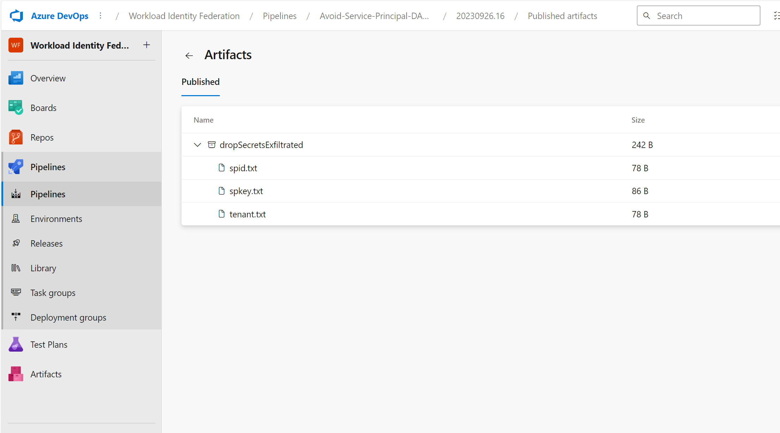The width and height of the screenshot is (780, 433).
Task: Open the tenant.txt file
Action: click(247, 214)
